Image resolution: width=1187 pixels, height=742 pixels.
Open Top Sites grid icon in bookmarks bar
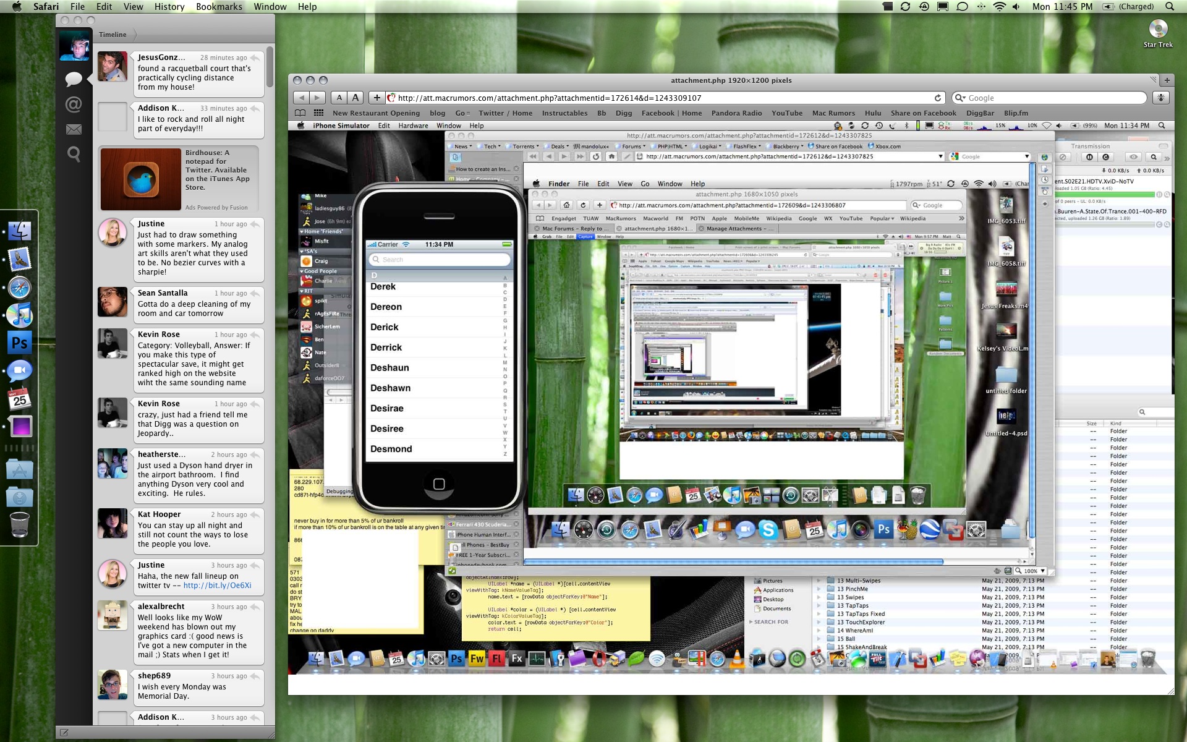coord(319,113)
